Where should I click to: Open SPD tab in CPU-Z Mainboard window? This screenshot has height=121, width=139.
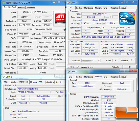coord(41,82)
